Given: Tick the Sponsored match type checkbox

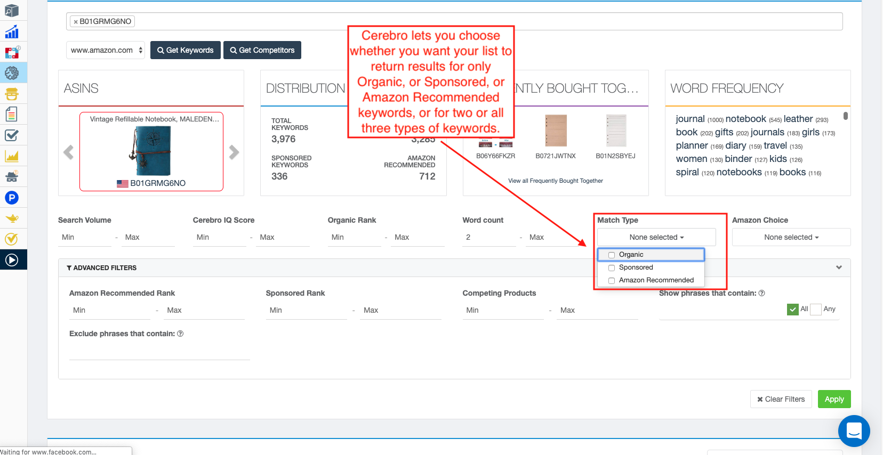Looking at the screenshot, I should (x=612, y=268).
